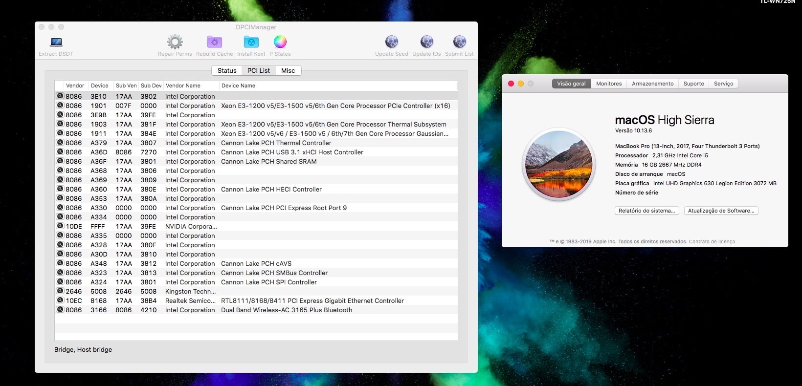Sort by the Sub Dev column header

(x=151, y=86)
